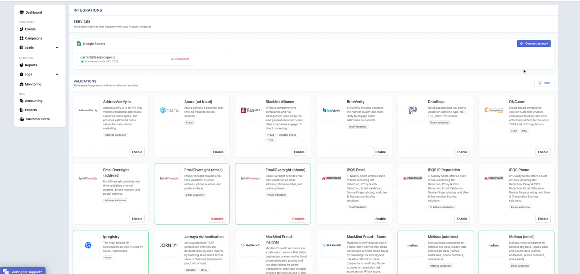Open the validations Filter
Image resolution: width=580 pixels, height=274 pixels.
[x=544, y=83]
